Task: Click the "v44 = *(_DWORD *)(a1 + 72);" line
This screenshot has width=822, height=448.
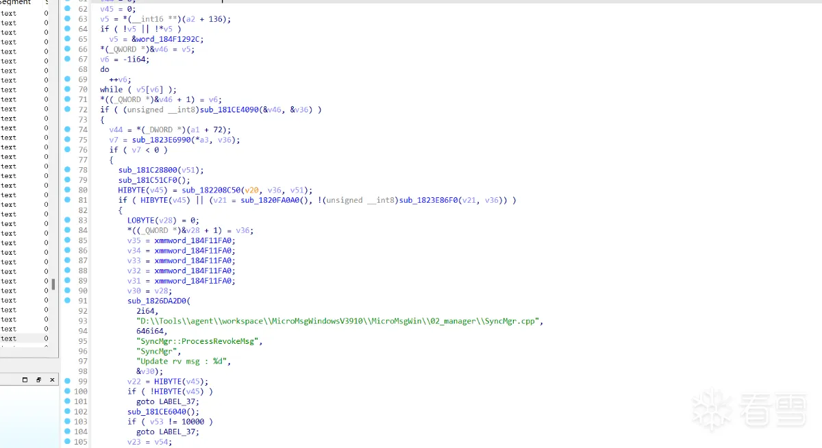Action: click(x=170, y=129)
